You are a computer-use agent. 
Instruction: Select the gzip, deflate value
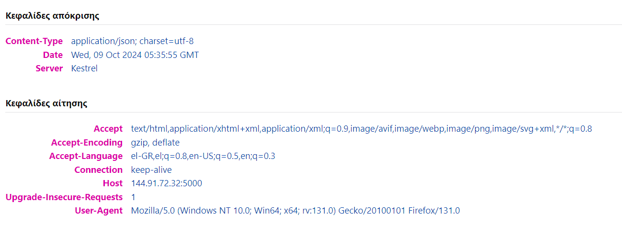point(155,143)
